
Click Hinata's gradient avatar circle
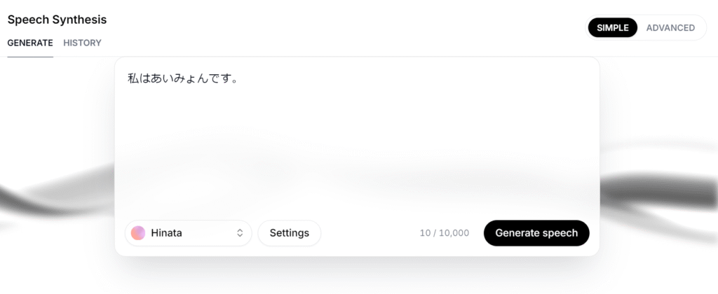(138, 233)
